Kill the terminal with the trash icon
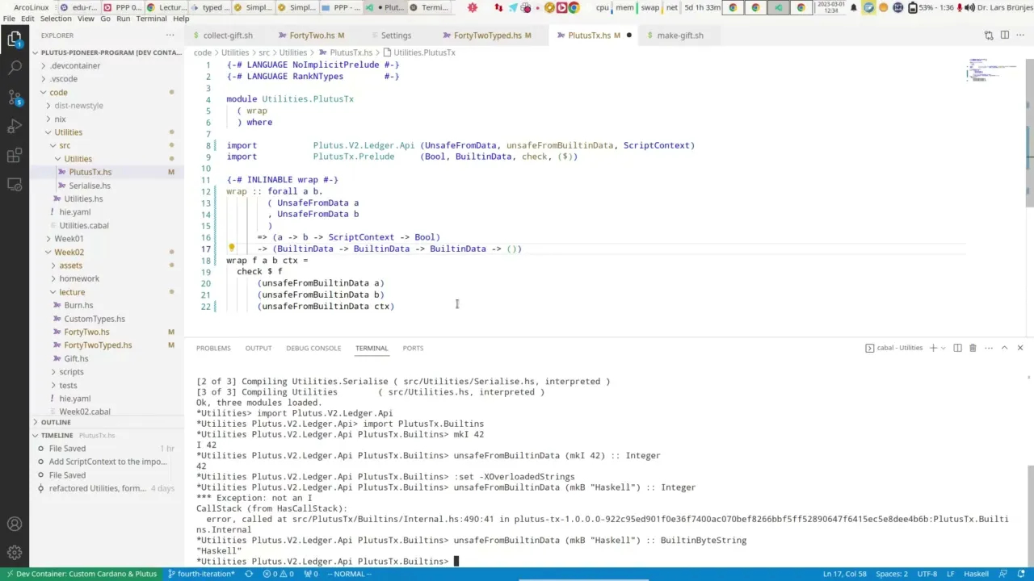 (x=973, y=347)
